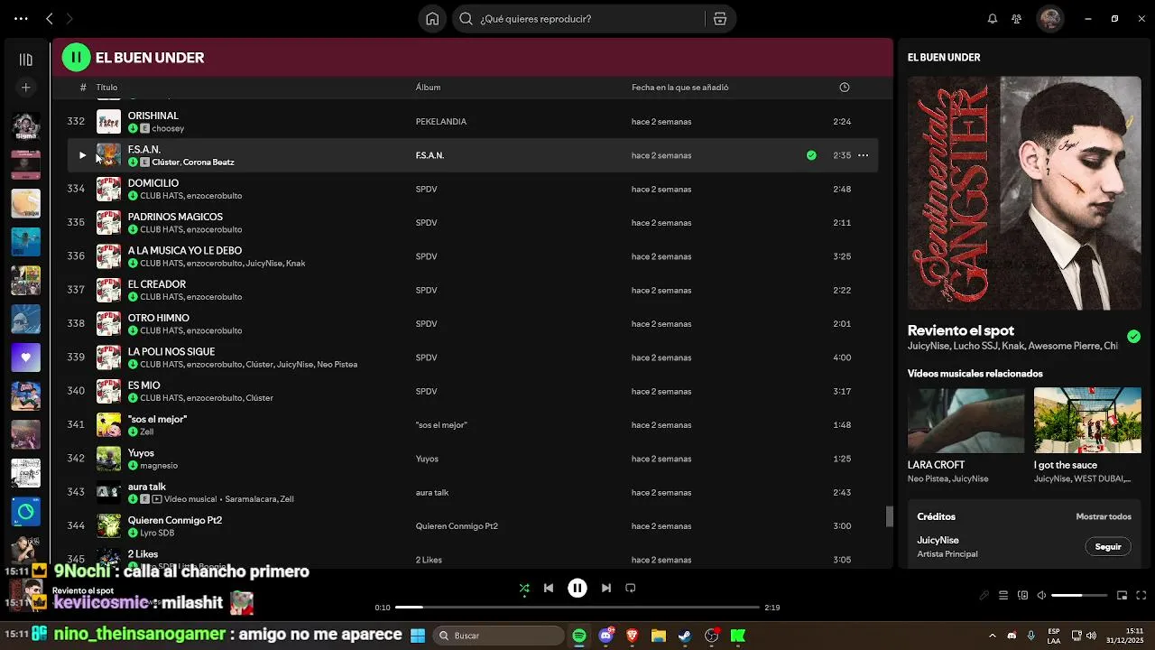
Task: Open the Home page
Action: coord(432,18)
